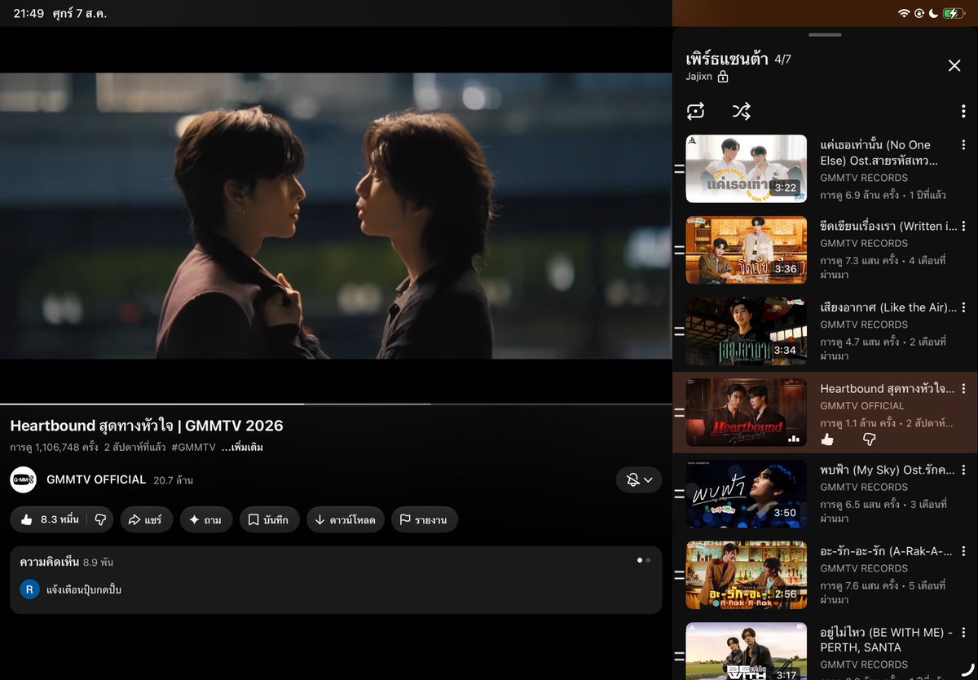The width and height of the screenshot is (978, 680).
Task: Open options for ขีดเขียนเรื่องเรา video
Action: 963,227
